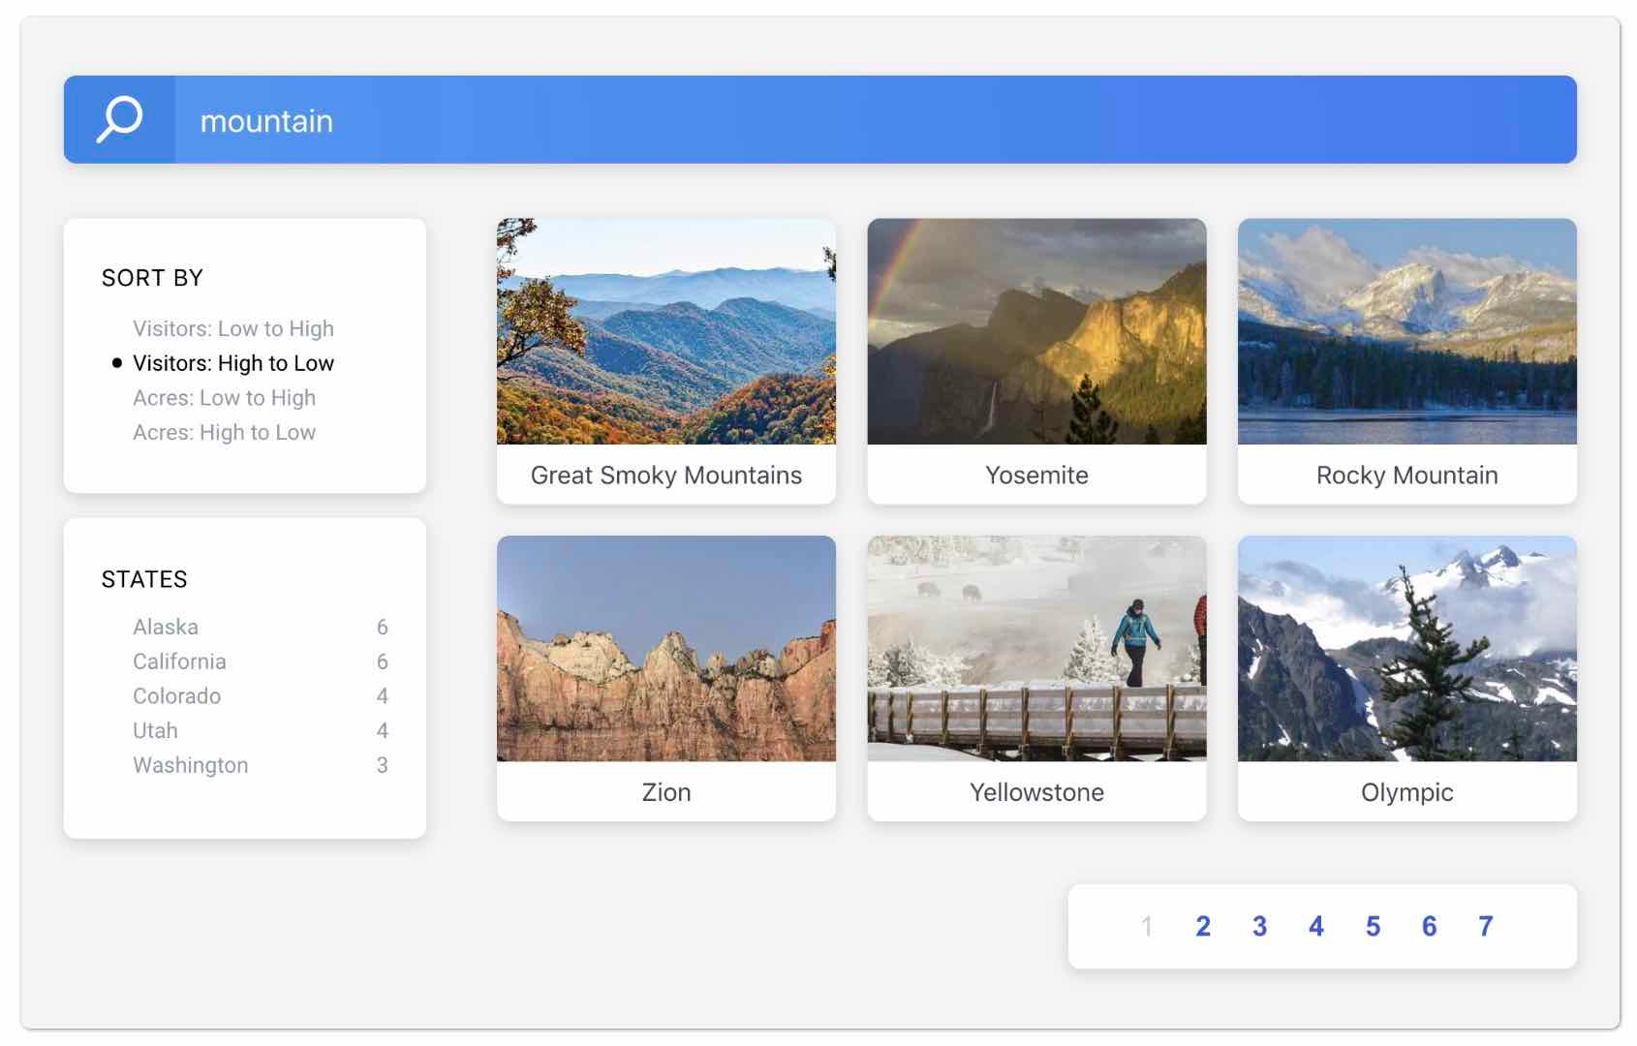Click the Great Smoky Mountains title
This screenshot has width=1637, height=1046.
666,476
